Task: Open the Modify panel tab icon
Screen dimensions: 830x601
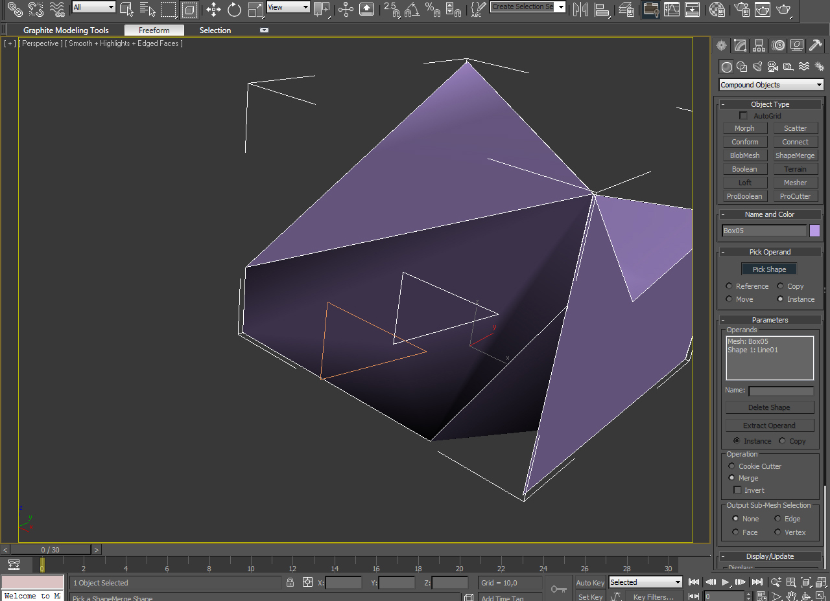Action: (x=740, y=45)
